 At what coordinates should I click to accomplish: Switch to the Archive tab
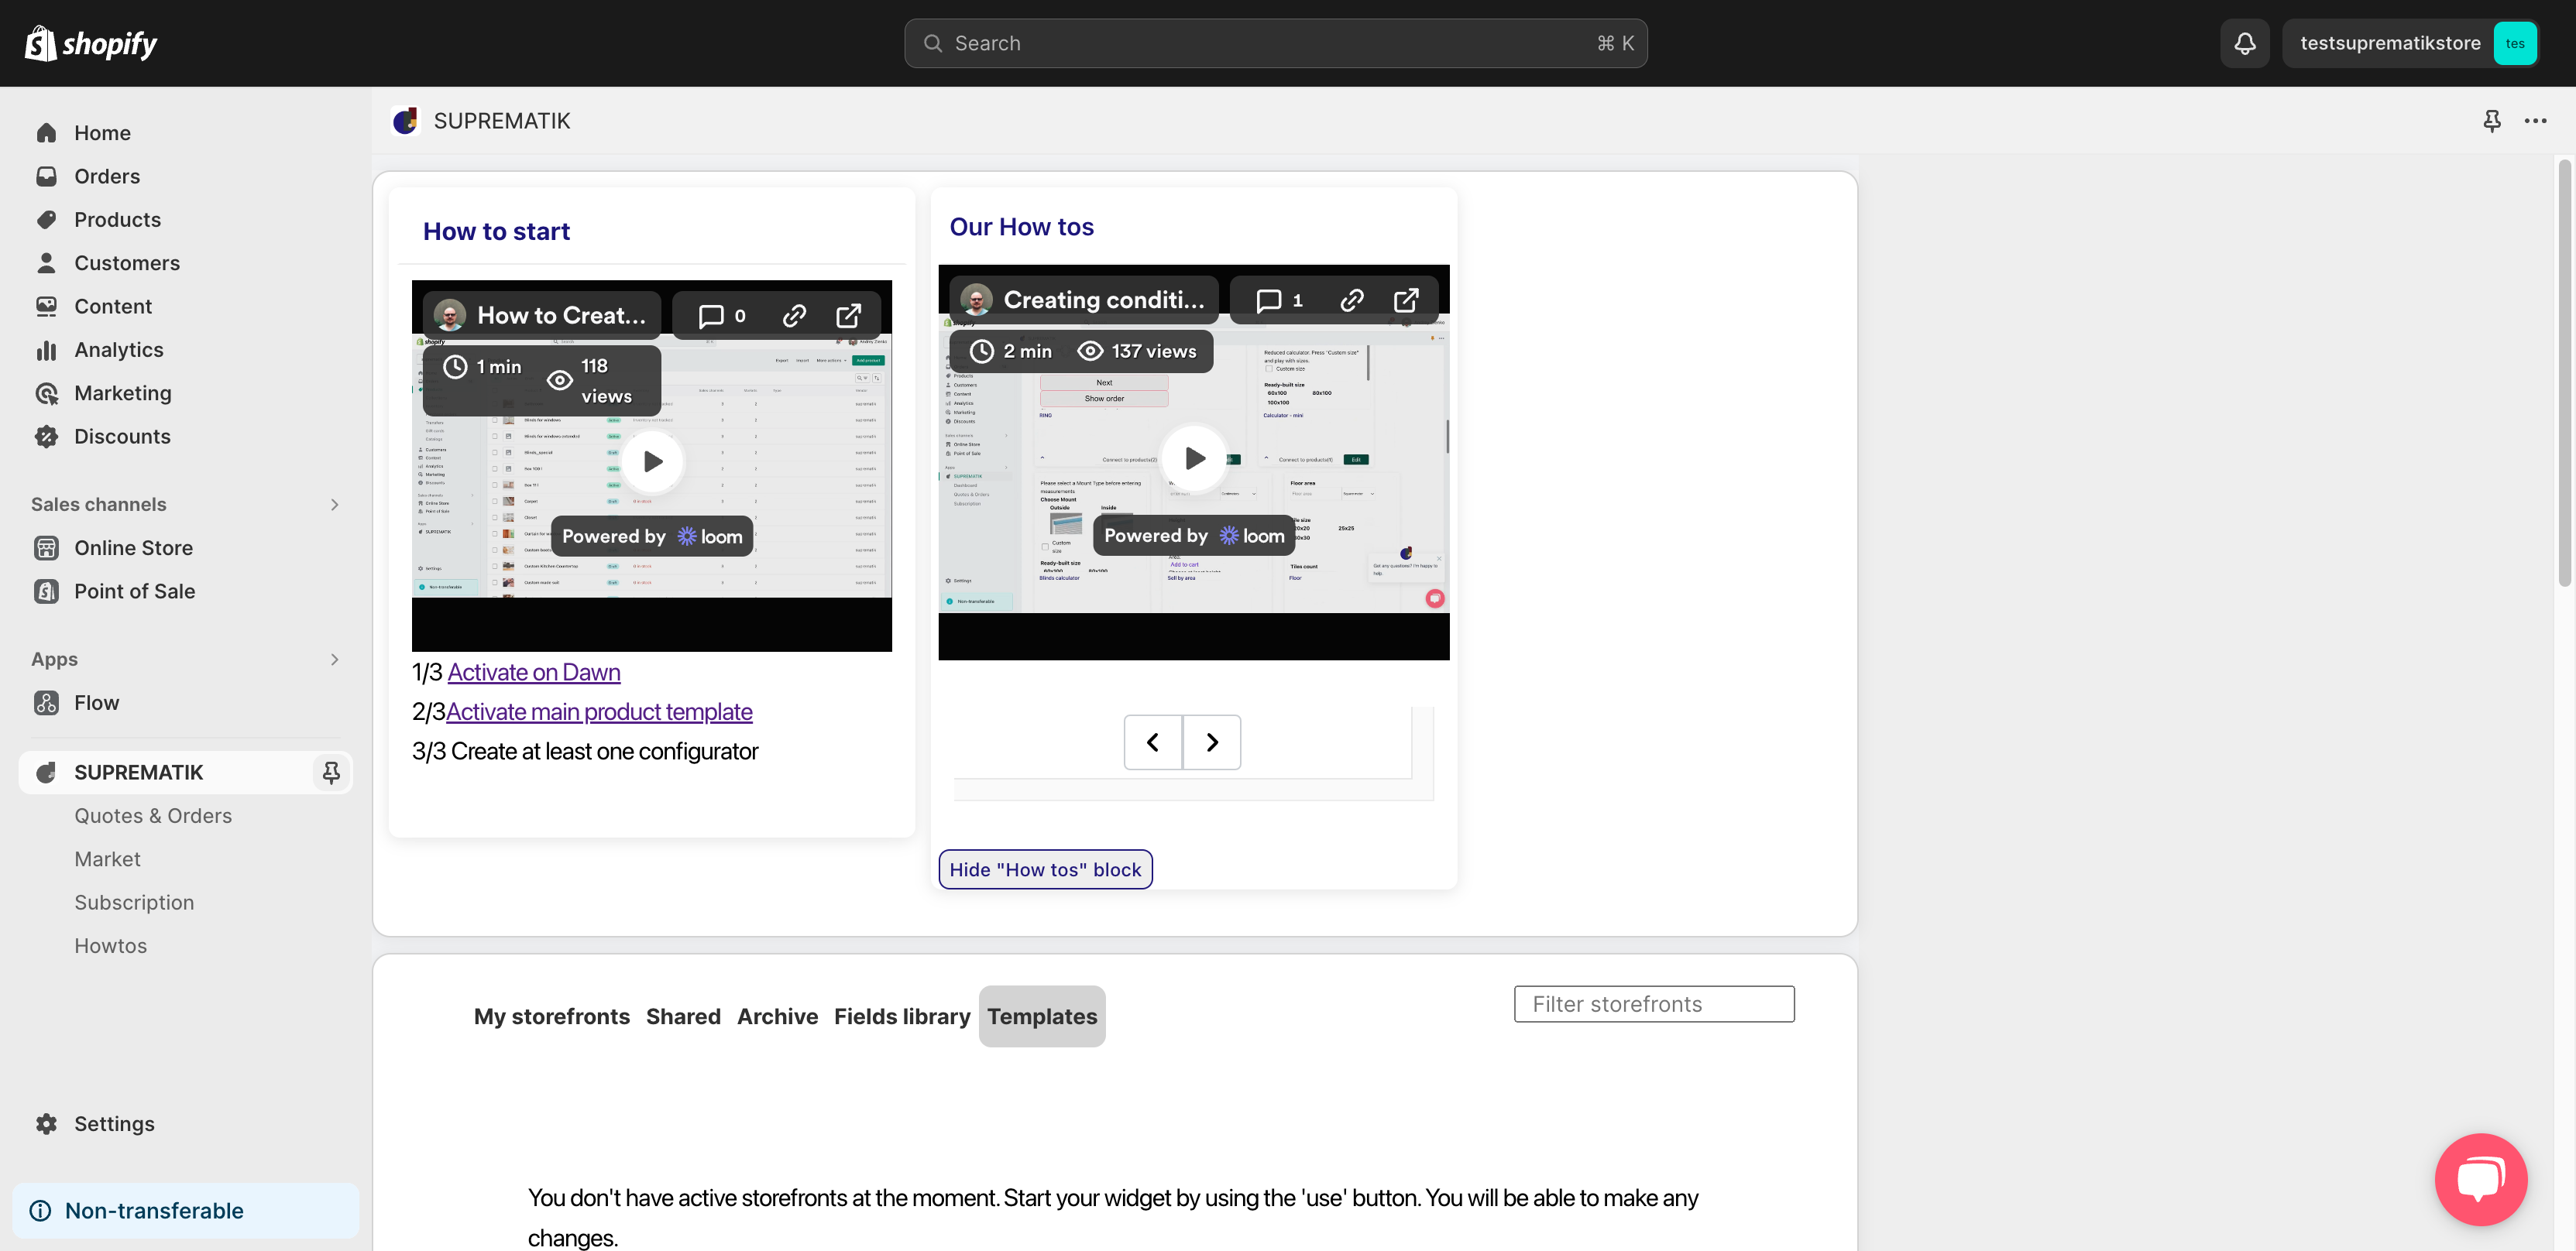pyautogui.click(x=777, y=1016)
